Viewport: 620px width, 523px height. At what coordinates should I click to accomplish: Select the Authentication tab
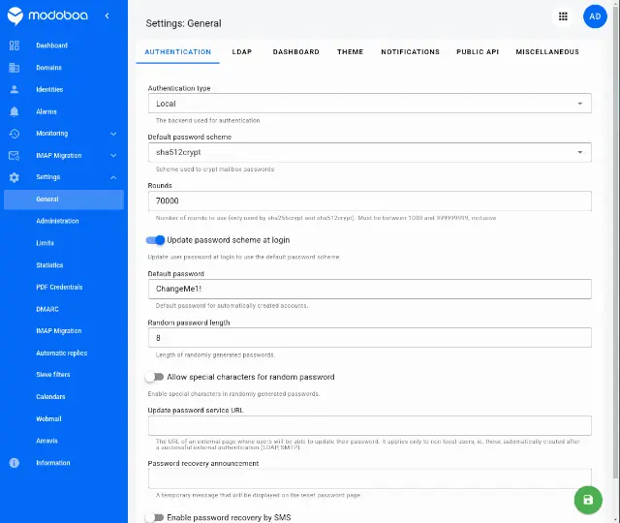(178, 51)
